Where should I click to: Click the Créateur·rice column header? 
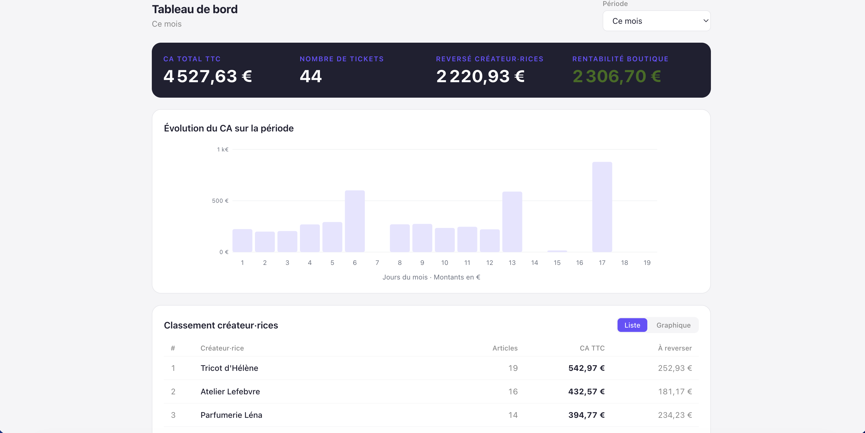pyautogui.click(x=222, y=348)
